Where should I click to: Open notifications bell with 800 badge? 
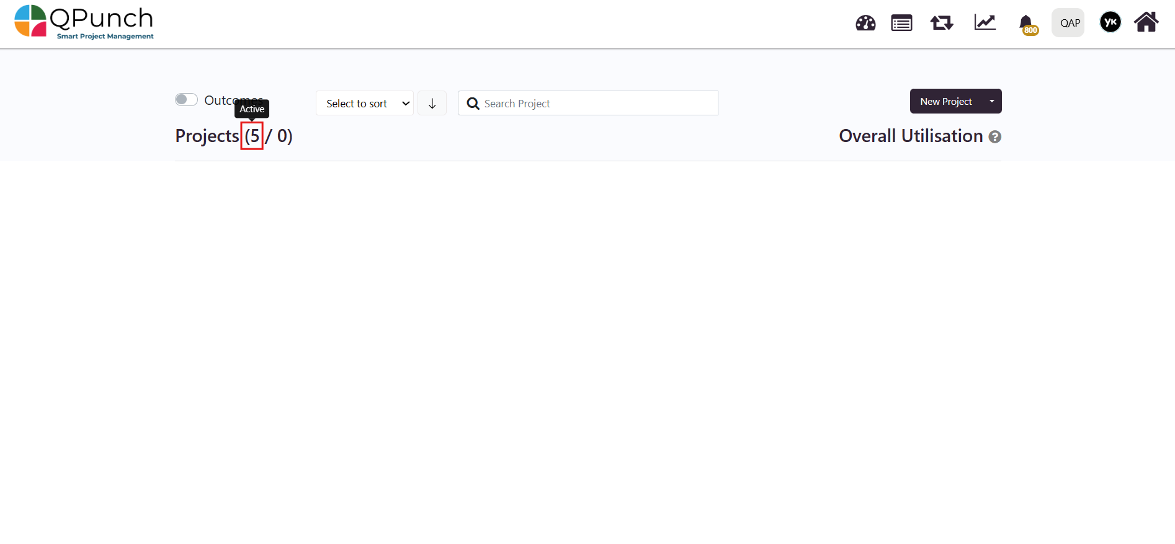tap(1026, 24)
